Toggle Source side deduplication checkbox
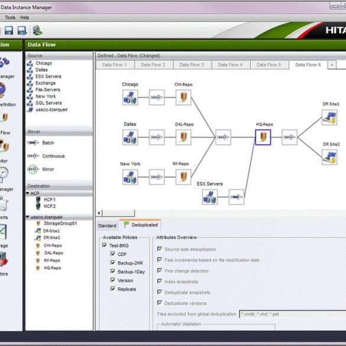The height and width of the screenshot is (346, 346). [160, 249]
